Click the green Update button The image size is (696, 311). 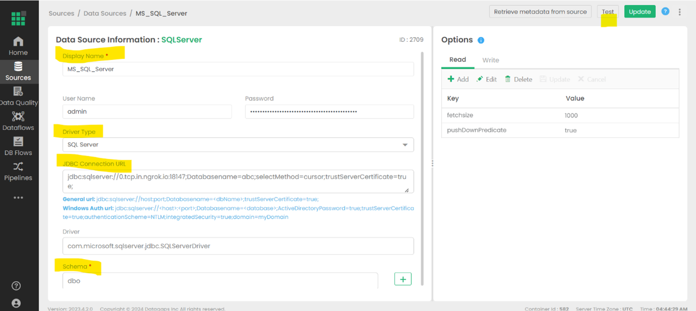(x=639, y=12)
